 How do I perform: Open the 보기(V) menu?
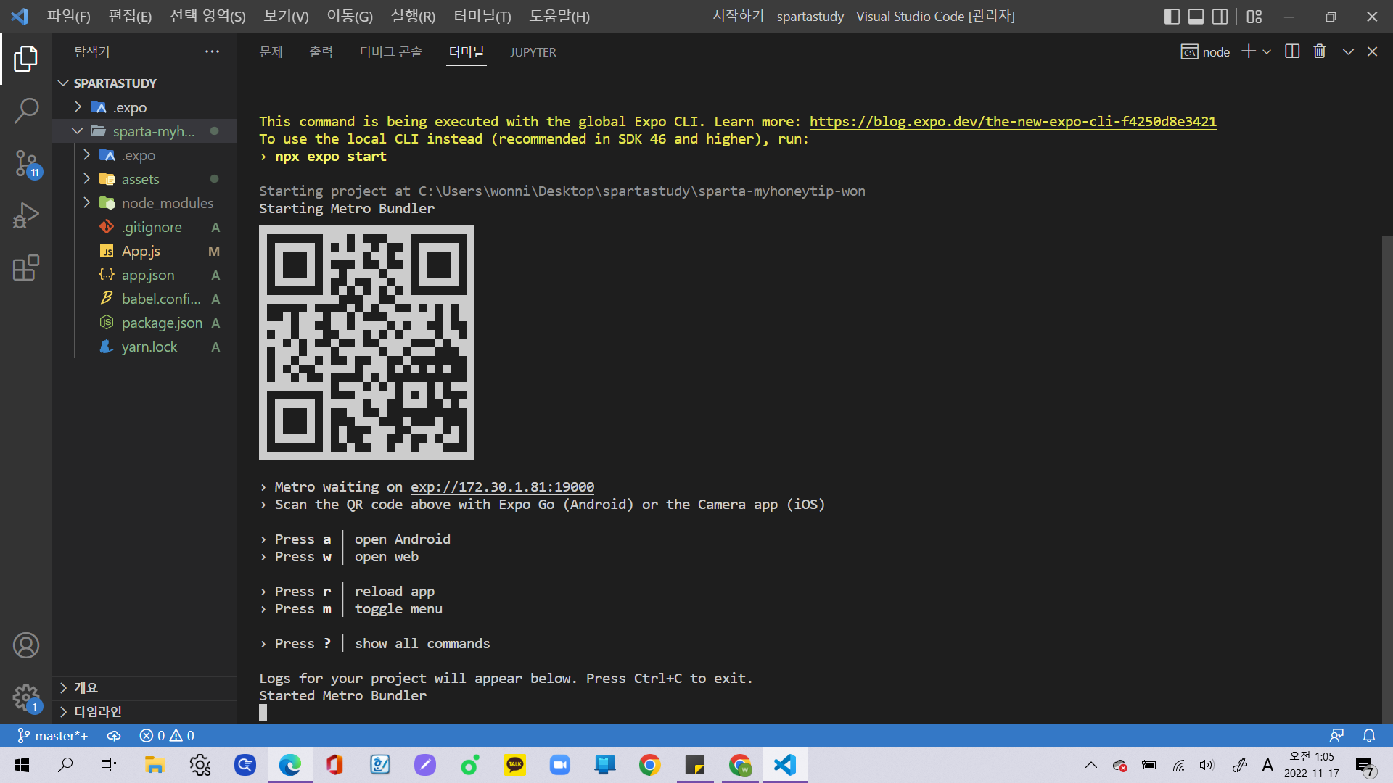(286, 17)
